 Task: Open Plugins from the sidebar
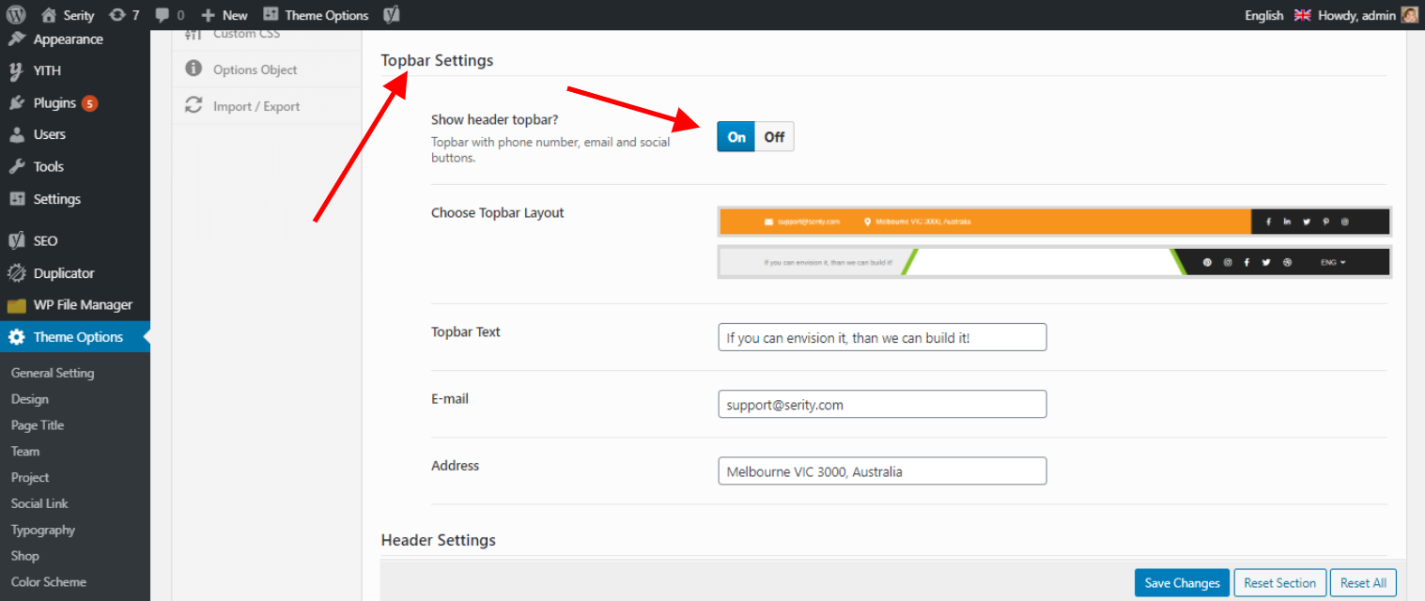[x=54, y=103]
